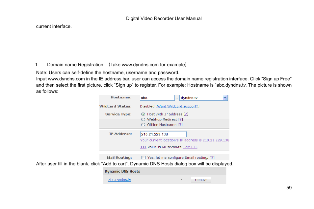Image resolution: width=314 pixels, height=209 pixels.
Task: Click the page number 59
Action: coord(289,188)
